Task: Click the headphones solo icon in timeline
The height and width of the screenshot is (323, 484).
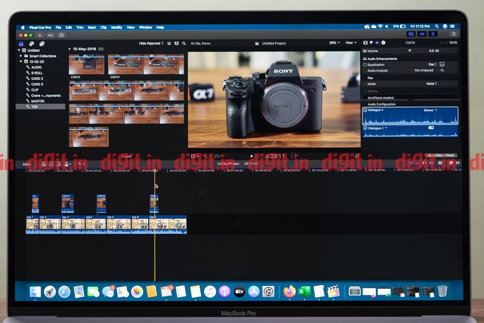Action: click(424, 162)
